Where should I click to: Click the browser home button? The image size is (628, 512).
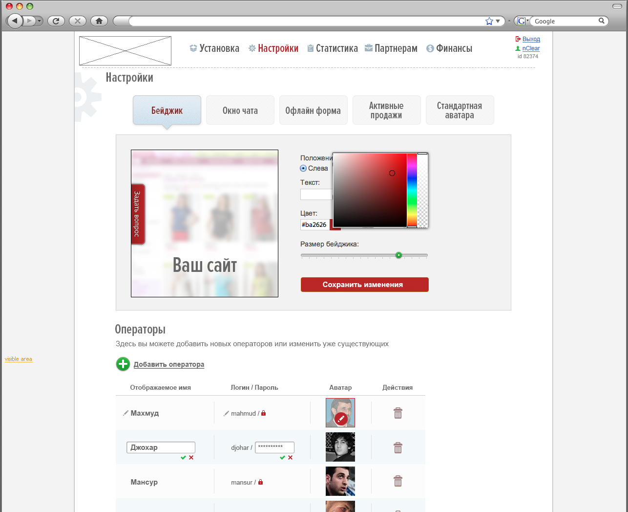99,21
